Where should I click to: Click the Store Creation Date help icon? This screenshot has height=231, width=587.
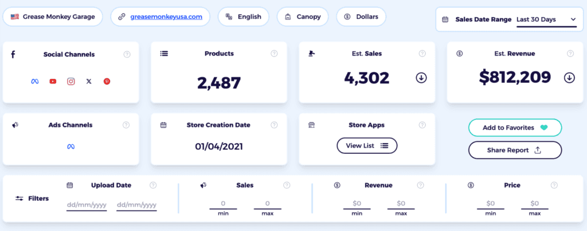[274, 125]
